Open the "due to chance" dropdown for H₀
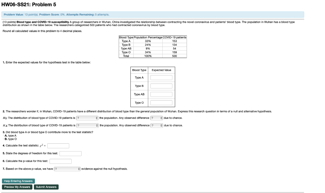 [x=155, y=118]
